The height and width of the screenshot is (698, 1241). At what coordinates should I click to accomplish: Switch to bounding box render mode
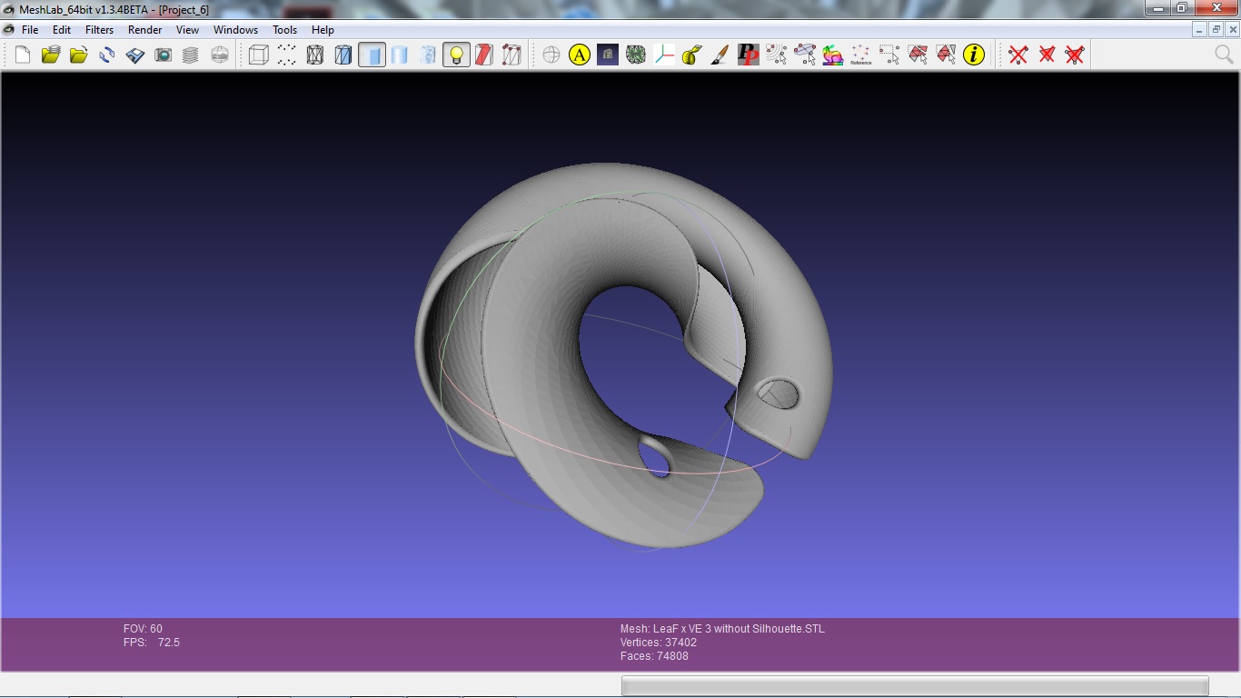259,55
